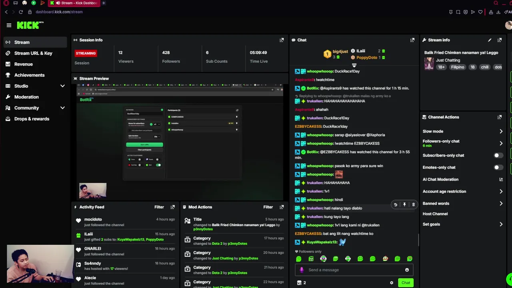Expand Account age restriction settings
The image size is (512, 288).
pyautogui.click(x=501, y=192)
